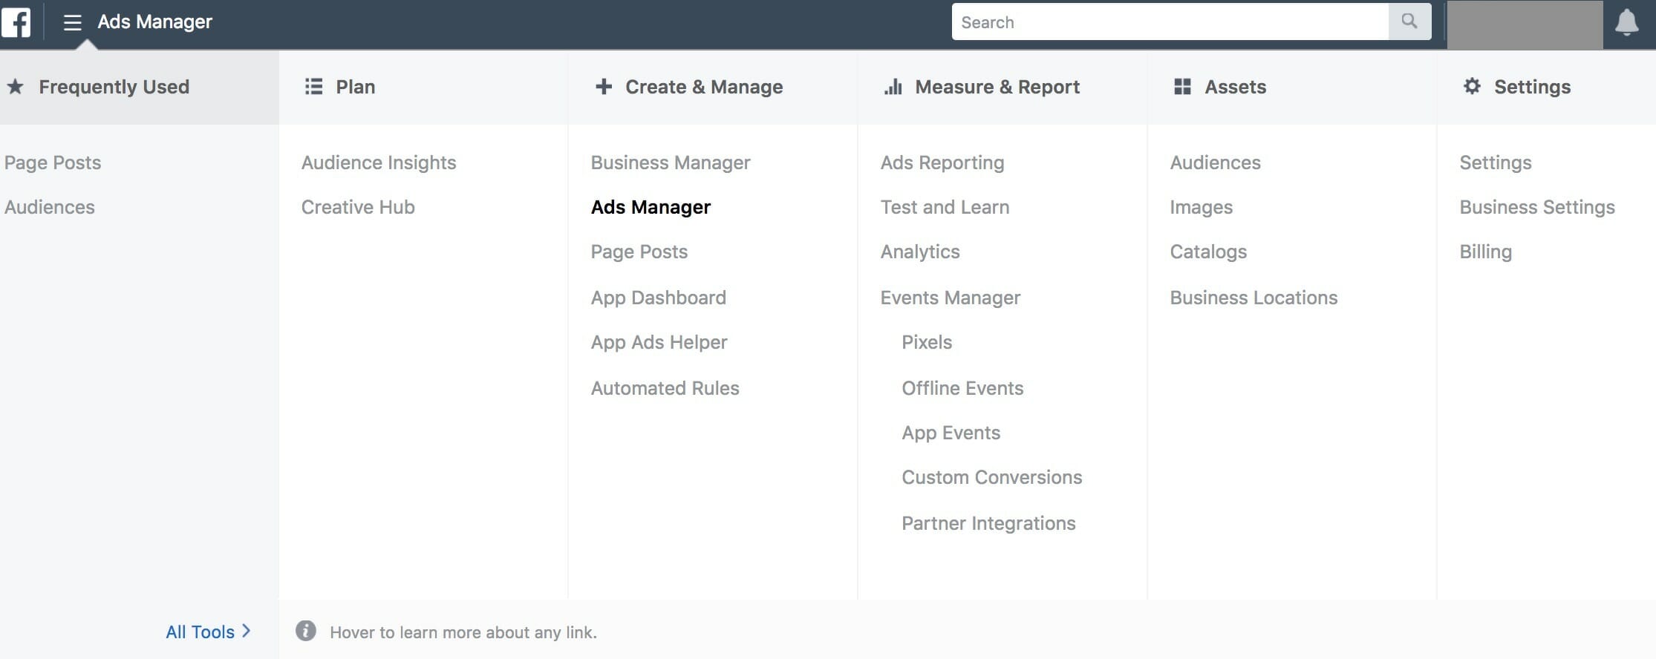This screenshot has height=659, width=1656.
Task: Go to Pixels
Action: coord(927,342)
